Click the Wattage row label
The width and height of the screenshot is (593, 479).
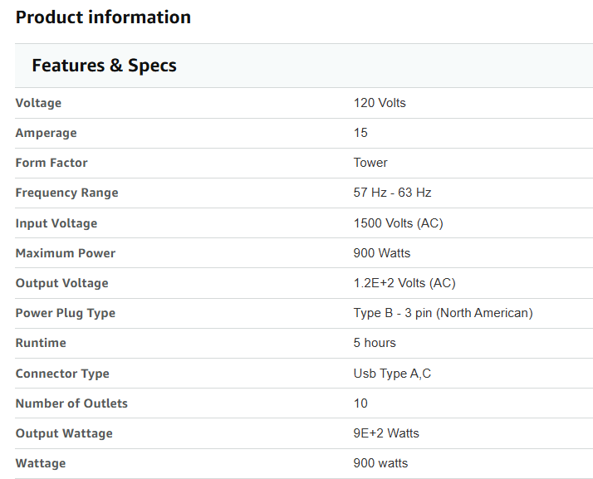pos(41,463)
